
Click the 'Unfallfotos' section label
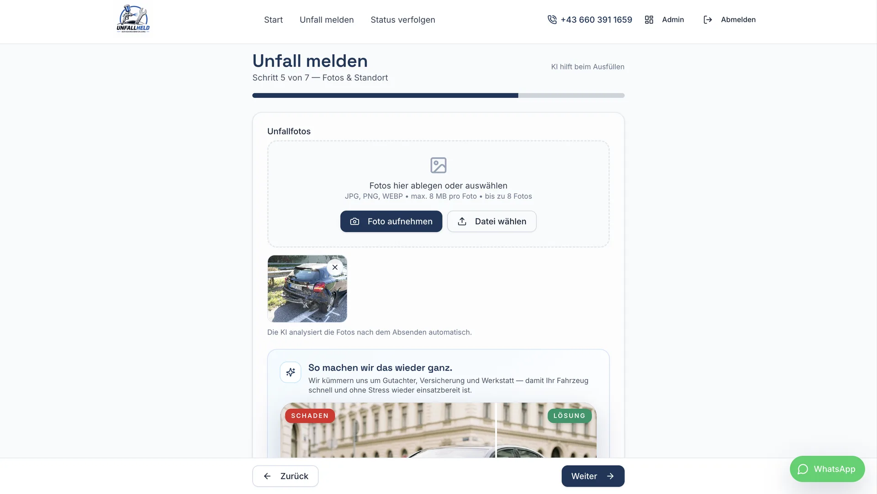289,132
